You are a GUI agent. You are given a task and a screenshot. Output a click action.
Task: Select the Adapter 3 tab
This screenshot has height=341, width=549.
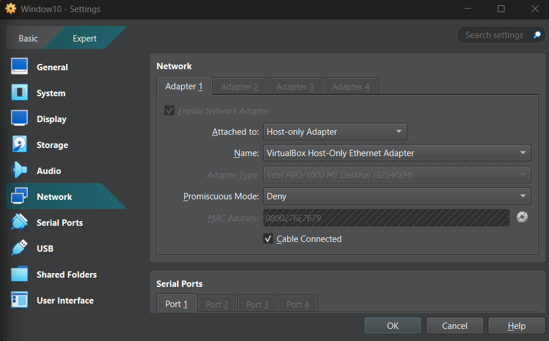tap(295, 87)
